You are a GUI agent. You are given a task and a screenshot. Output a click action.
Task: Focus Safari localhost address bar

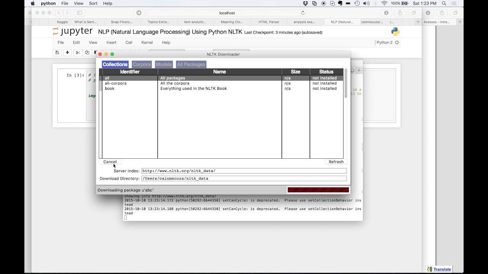227,13
